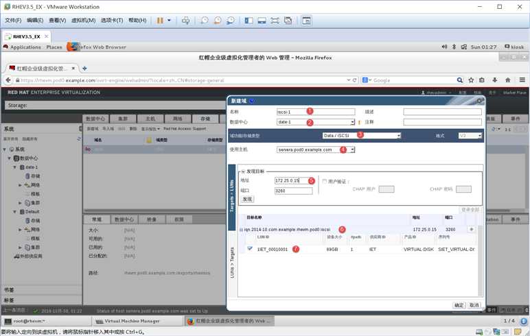This screenshot has width=530, height=336.
Task: Click the VMware pause virtual machine icon
Action: point(159,21)
